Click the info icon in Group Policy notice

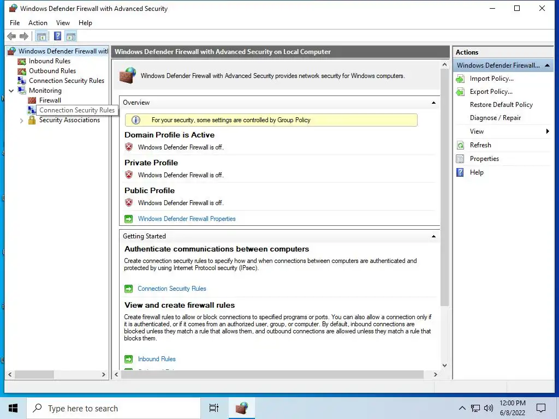click(x=136, y=120)
